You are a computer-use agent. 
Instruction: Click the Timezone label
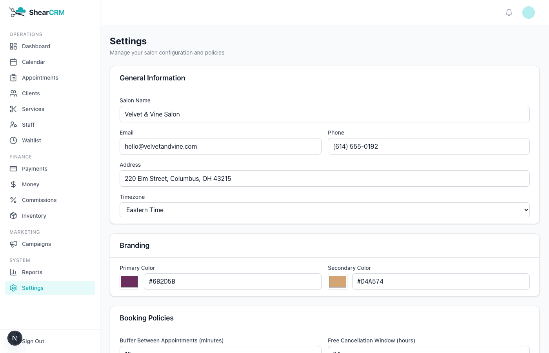132,197
